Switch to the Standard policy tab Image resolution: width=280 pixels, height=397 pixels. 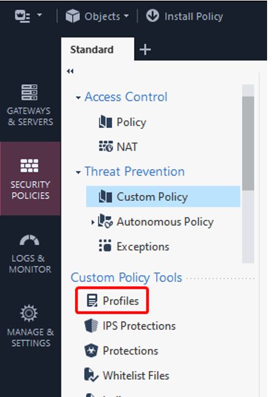92,50
